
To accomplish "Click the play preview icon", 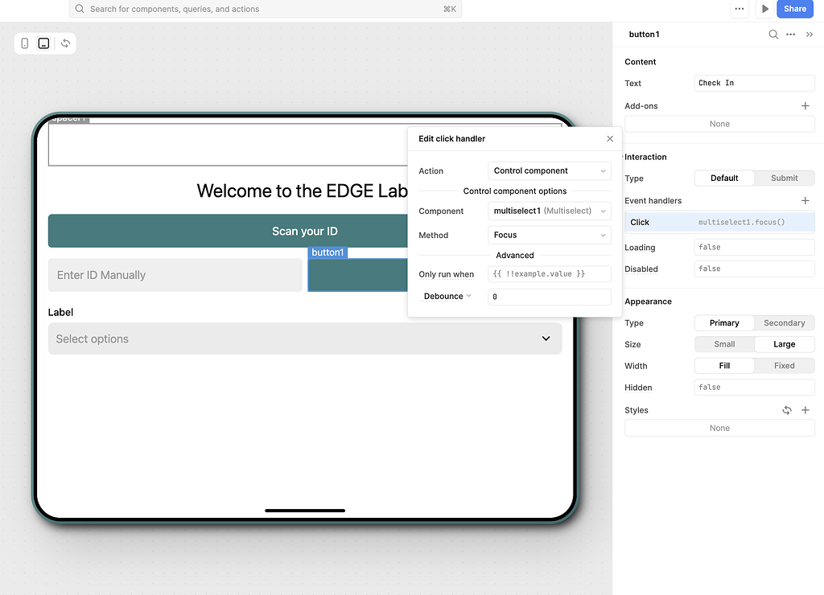I will click(x=764, y=9).
